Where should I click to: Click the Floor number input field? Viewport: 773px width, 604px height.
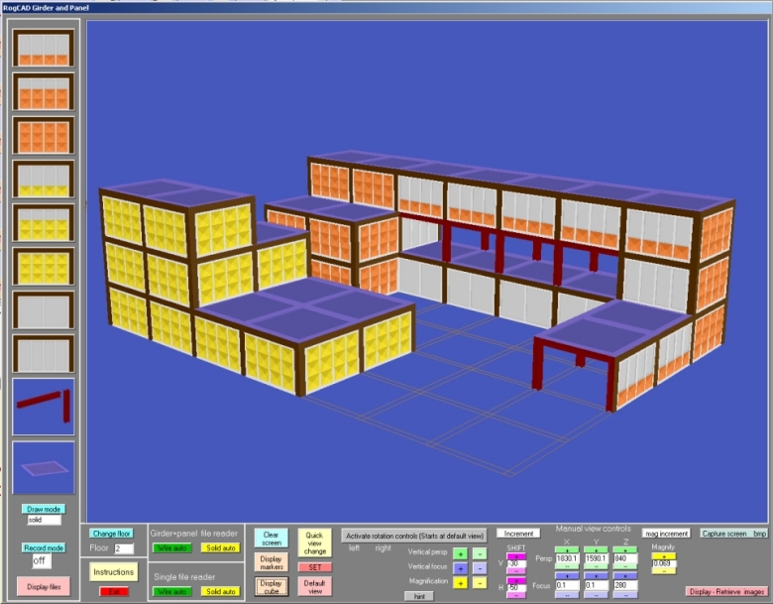[124, 548]
